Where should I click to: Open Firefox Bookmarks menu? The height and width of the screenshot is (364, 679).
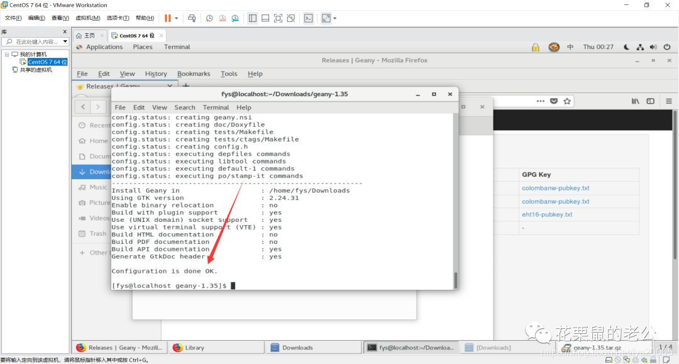(194, 74)
